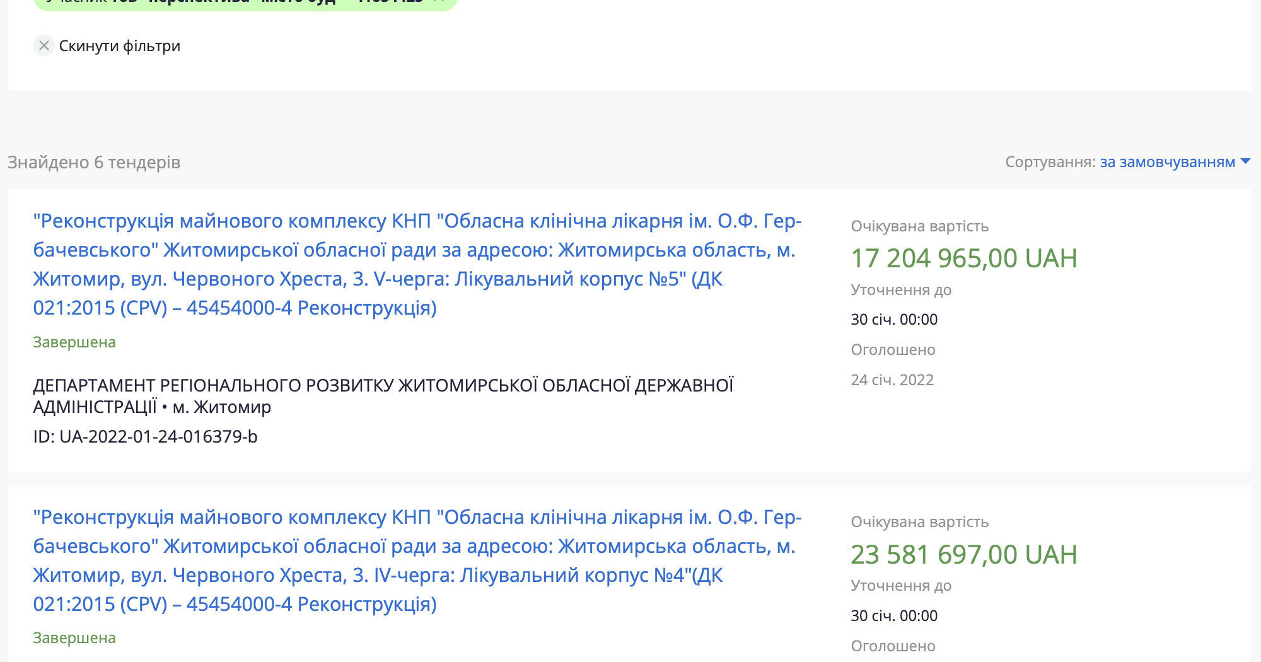Viewport: 1261px width, 662px height.
Task: Click the Знайдено 6 тендерів results count
Action: (94, 162)
